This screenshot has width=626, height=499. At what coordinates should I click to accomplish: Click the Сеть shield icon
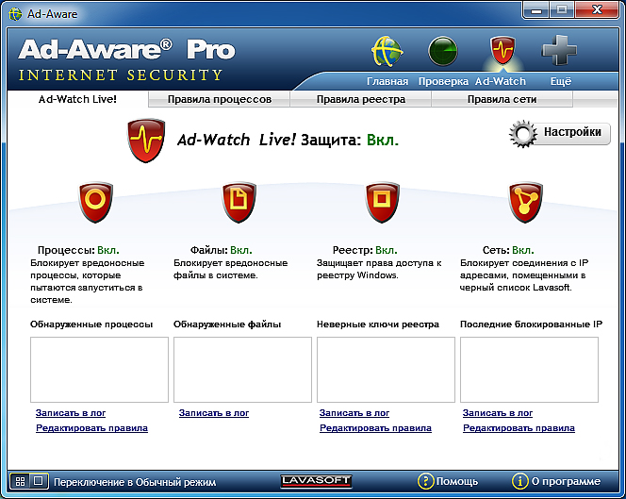pyautogui.click(x=525, y=202)
